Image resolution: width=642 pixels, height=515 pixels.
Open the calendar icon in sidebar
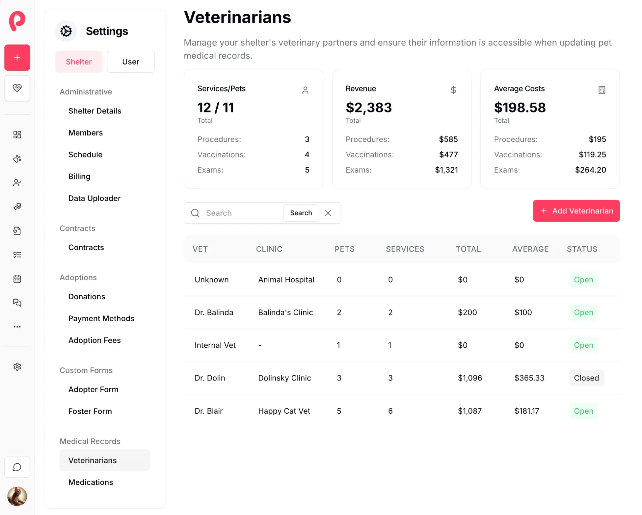pyautogui.click(x=17, y=279)
